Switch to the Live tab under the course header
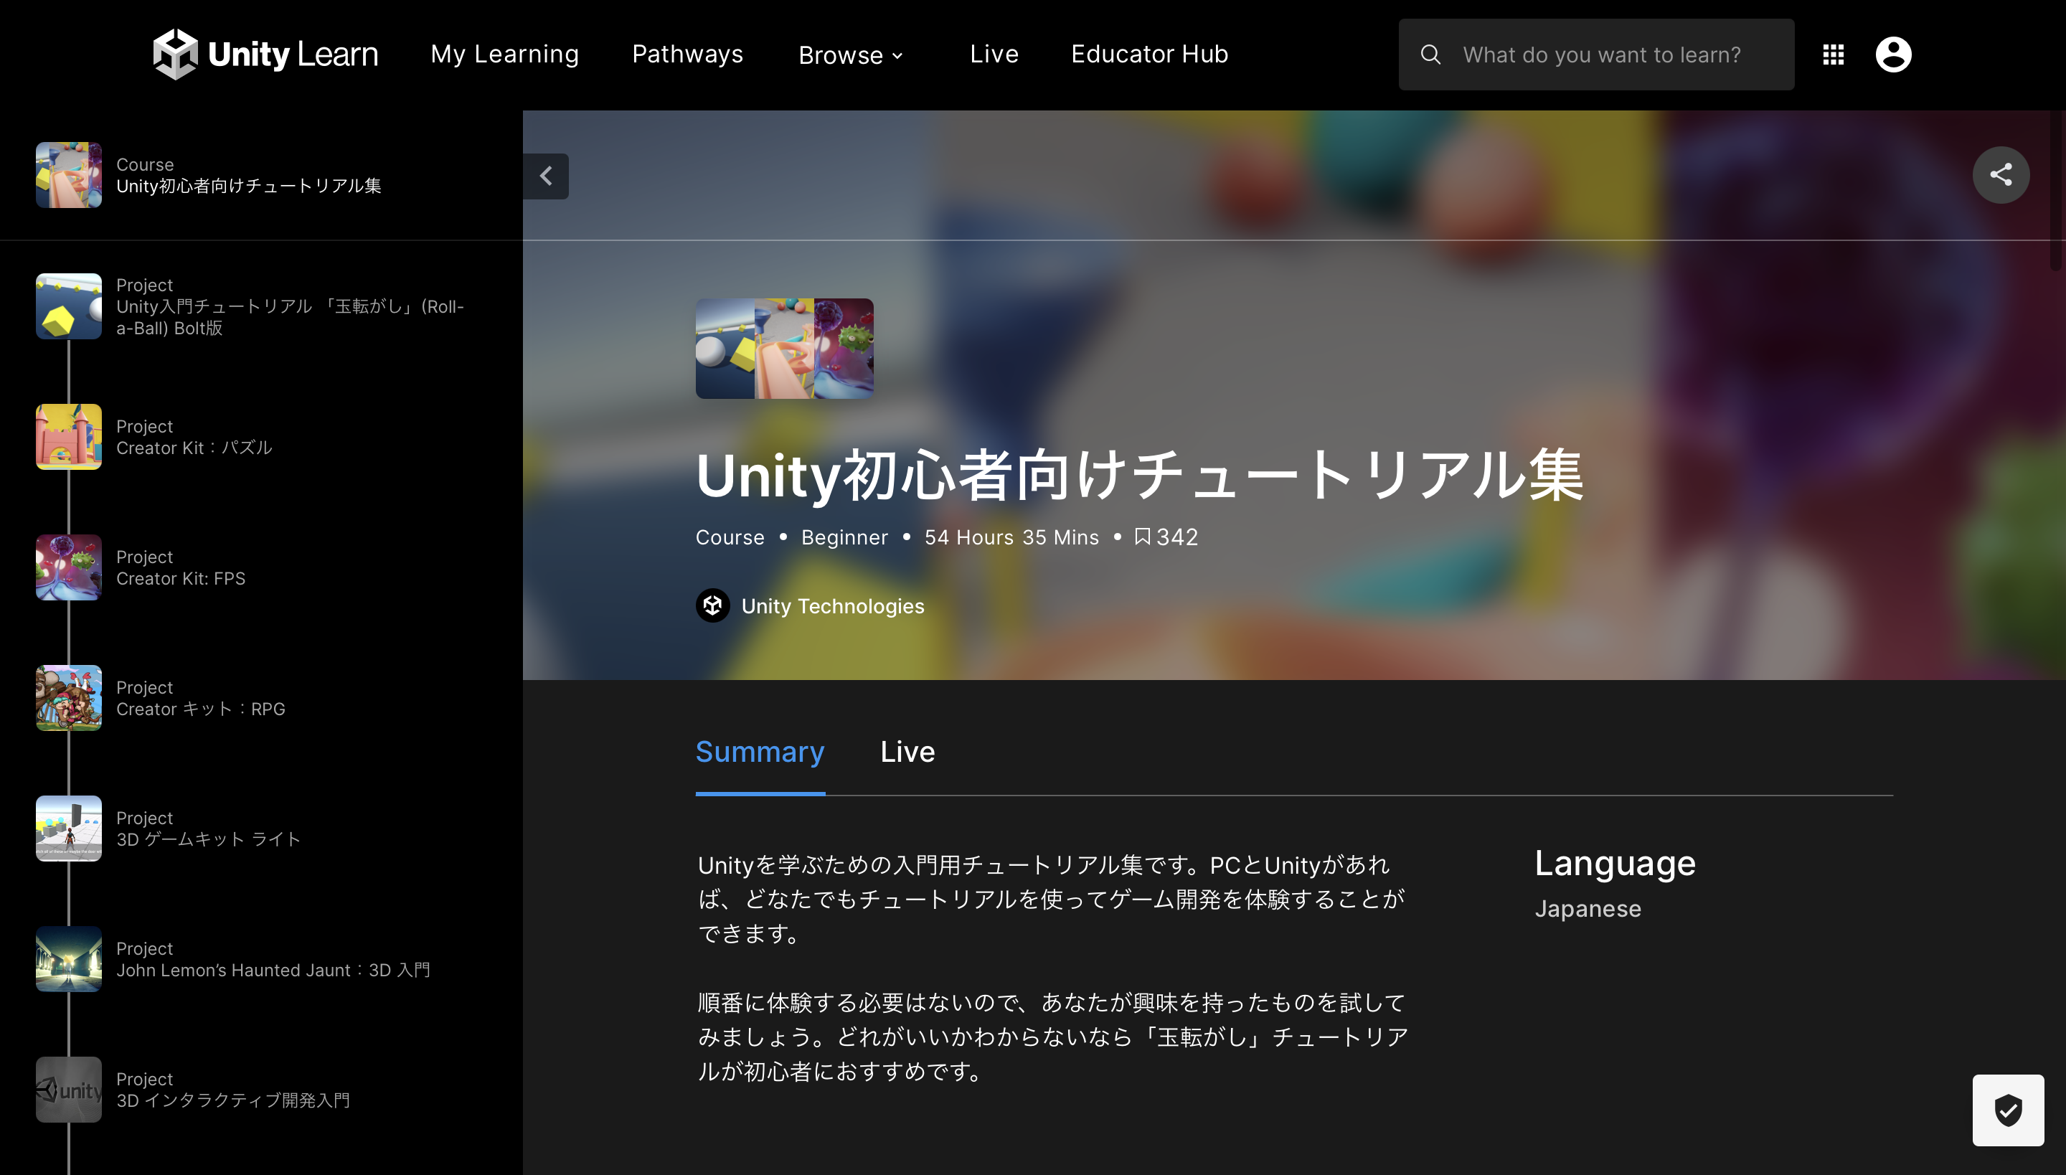This screenshot has height=1175, width=2066. click(908, 752)
